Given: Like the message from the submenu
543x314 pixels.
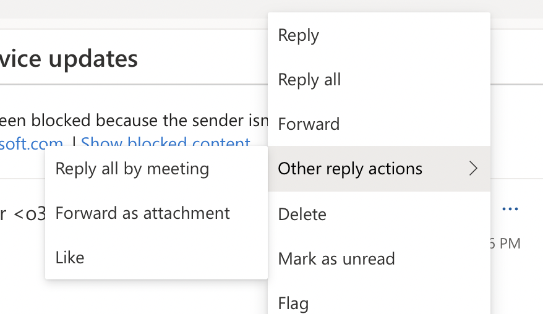Looking at the screenshot, I should point(156,257).
